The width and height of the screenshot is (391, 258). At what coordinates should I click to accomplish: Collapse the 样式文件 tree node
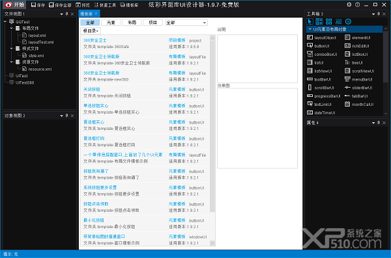point(12,49)
